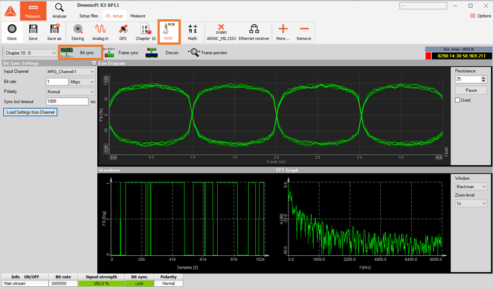Open Chapter 10 - 0 dropdown
Image resolution: width=493 pixels, height=290 pixels.
pos(30,53)
